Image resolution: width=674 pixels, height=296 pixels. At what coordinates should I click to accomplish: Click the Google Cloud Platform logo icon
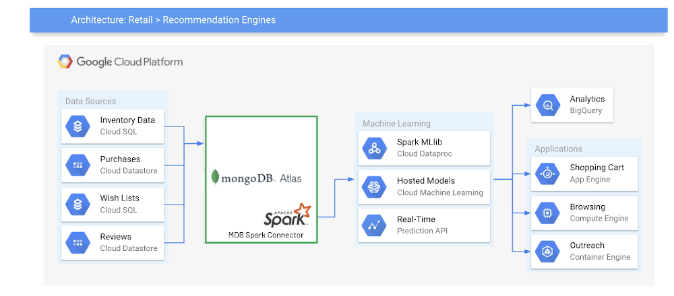[65, 62]
